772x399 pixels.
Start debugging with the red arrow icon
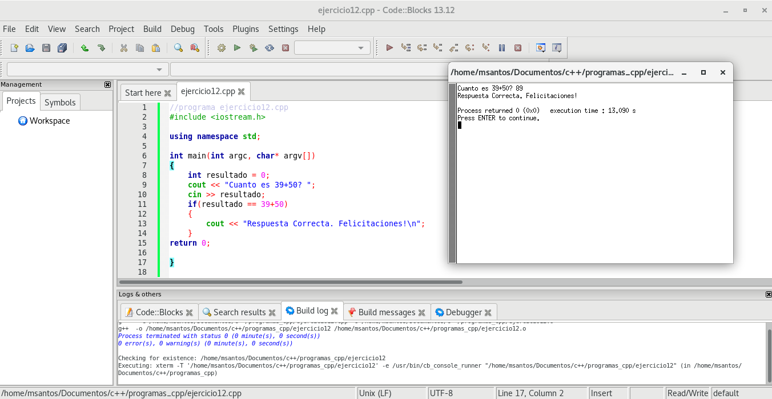[x=389, y=48]
